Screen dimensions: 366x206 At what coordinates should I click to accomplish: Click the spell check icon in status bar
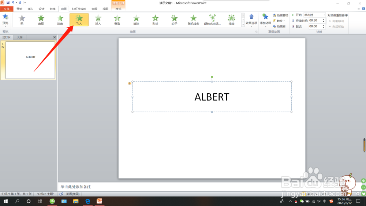coord(61,194)
